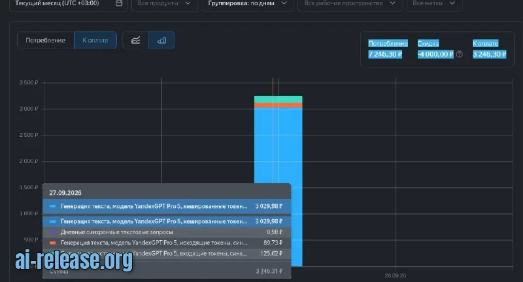Click the incoming tokens row 125,62 ₽

click(167, 254)
